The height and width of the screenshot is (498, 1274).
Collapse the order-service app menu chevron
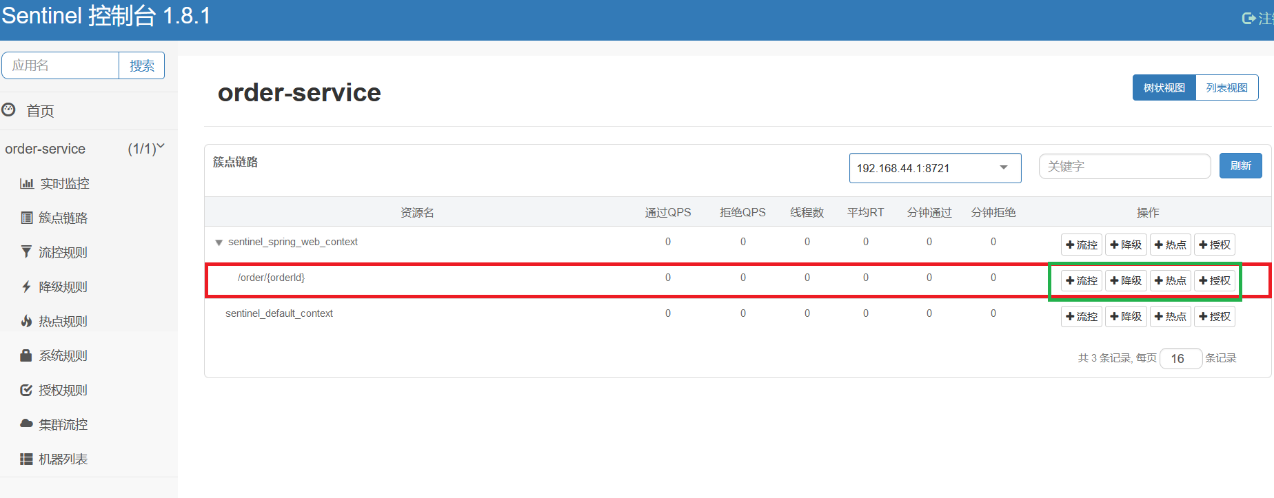(161, 146)
